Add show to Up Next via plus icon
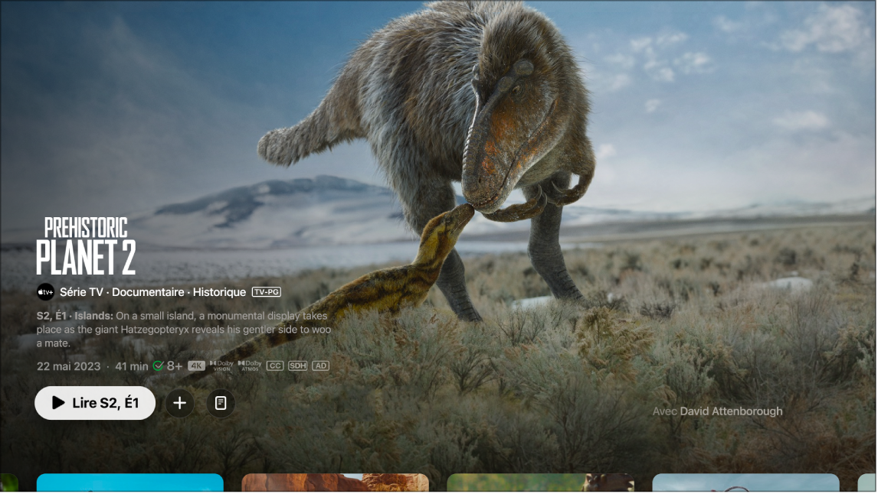 tap(180, 403)
